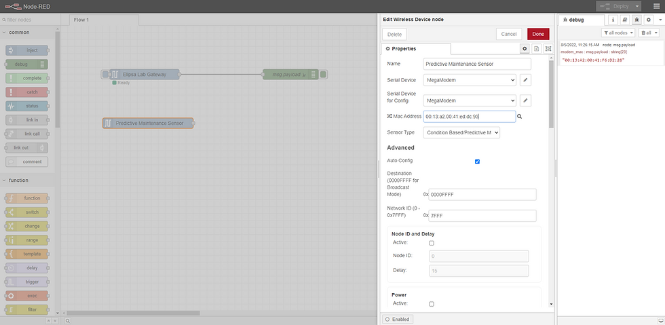The width and height of the screenshot is (665, 325).
Task: Click the Mac Address input field
Action: [x=470, y=116]
